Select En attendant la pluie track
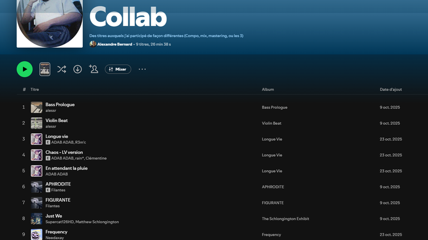 pos(66,169)
